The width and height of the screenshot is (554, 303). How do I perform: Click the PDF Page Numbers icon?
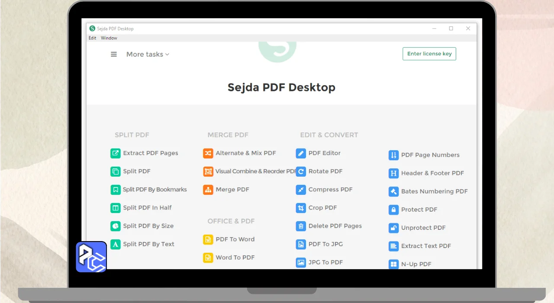pyautogui.click(x=393, y=155)
